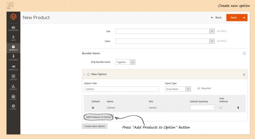Open the Input Type drop-down selector

(x=178, y=89)
